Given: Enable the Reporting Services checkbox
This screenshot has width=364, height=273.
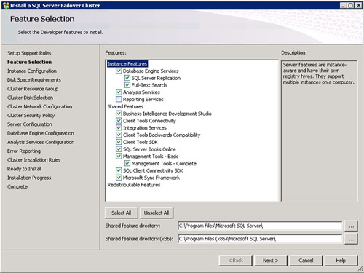Looking at the screenshot, I should (119, 99).
